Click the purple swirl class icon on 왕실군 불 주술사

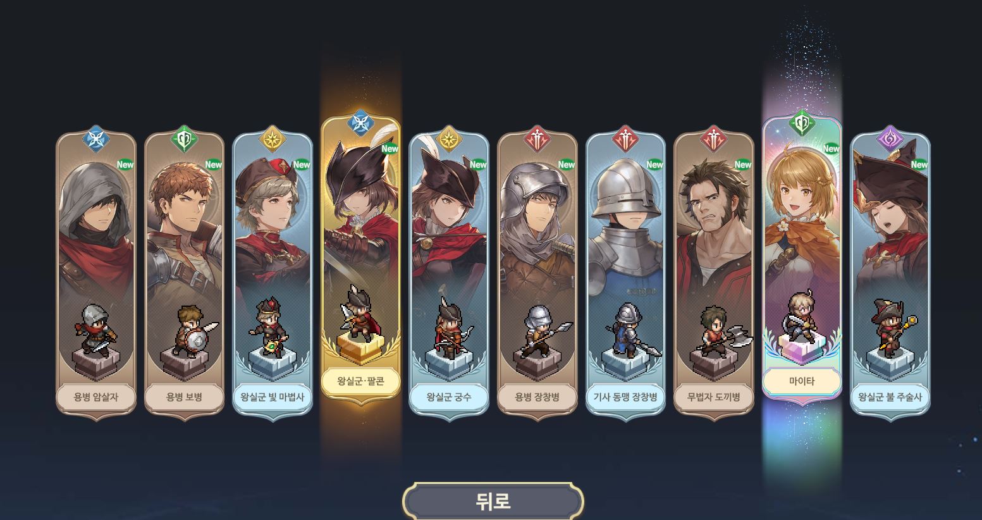click(x=890, y=140)
